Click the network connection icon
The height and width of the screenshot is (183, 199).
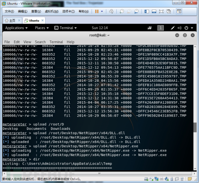pyautogui.click(x=173, y=28)
